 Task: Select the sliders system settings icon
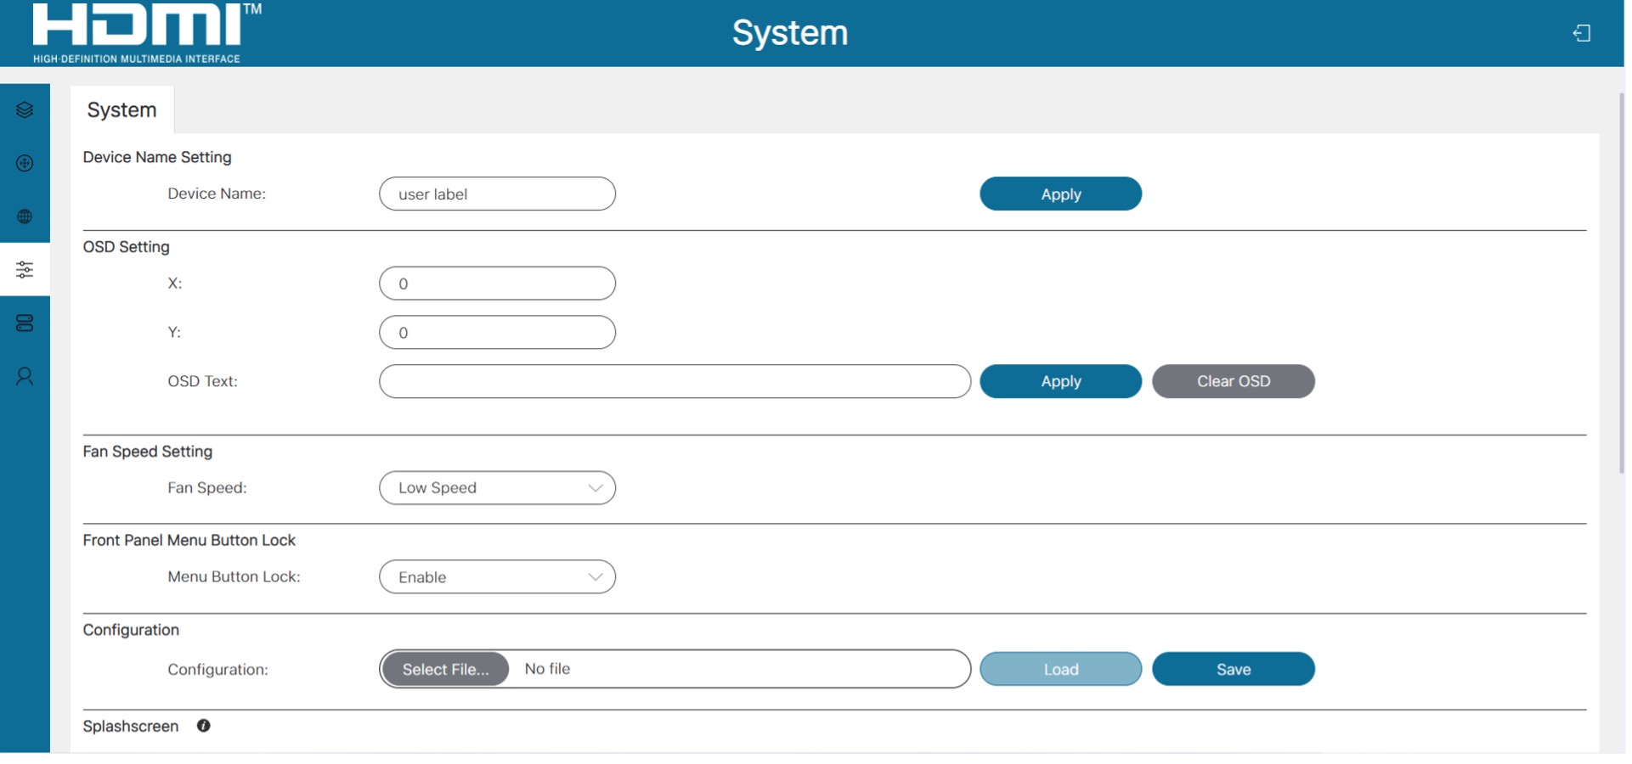tap(25, 270)
